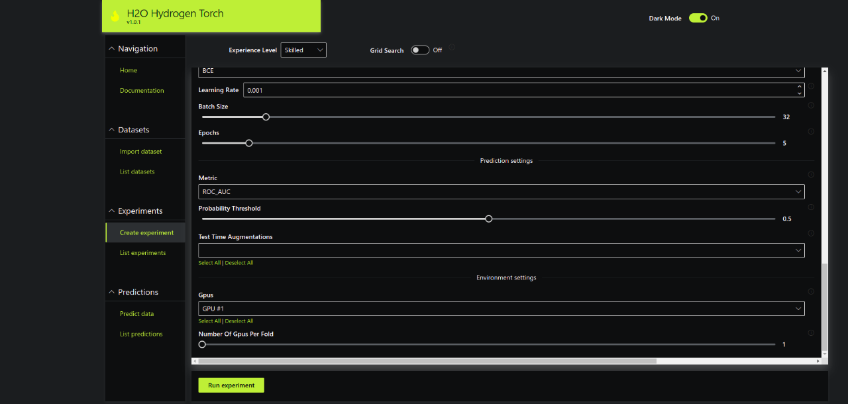Viewport: 848px width, 404px height.
Task: Click the Gpus setting info icon
Action: (x=811, y=291)
